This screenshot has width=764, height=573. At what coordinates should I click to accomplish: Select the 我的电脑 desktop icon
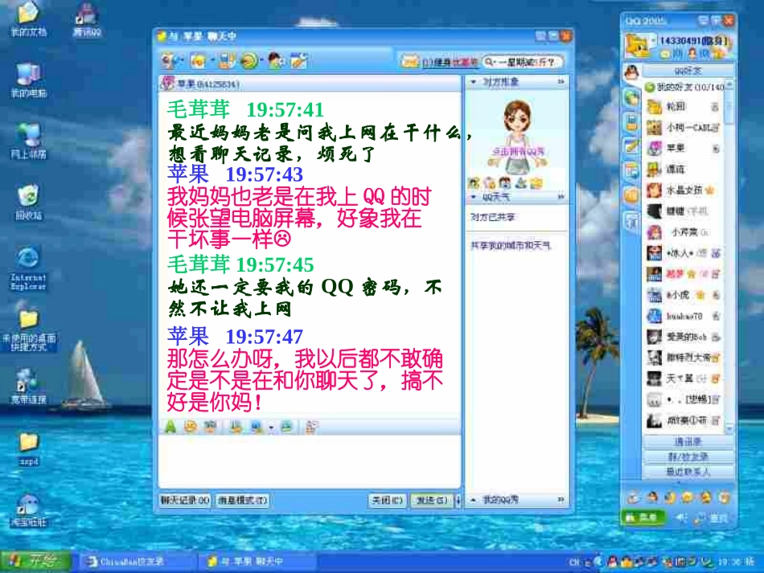coord(28,80)
